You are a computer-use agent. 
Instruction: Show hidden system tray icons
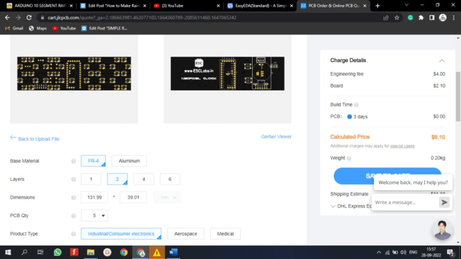(x=378, y=252)
